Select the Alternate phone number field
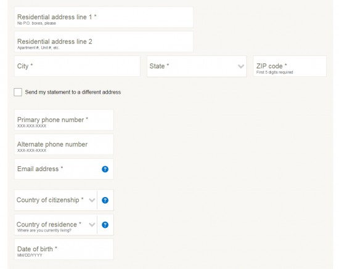 click(x=64, y=145)
